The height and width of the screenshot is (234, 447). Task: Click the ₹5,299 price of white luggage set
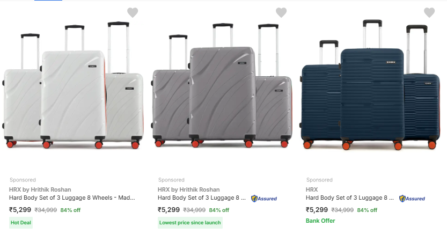pos(20,210)
